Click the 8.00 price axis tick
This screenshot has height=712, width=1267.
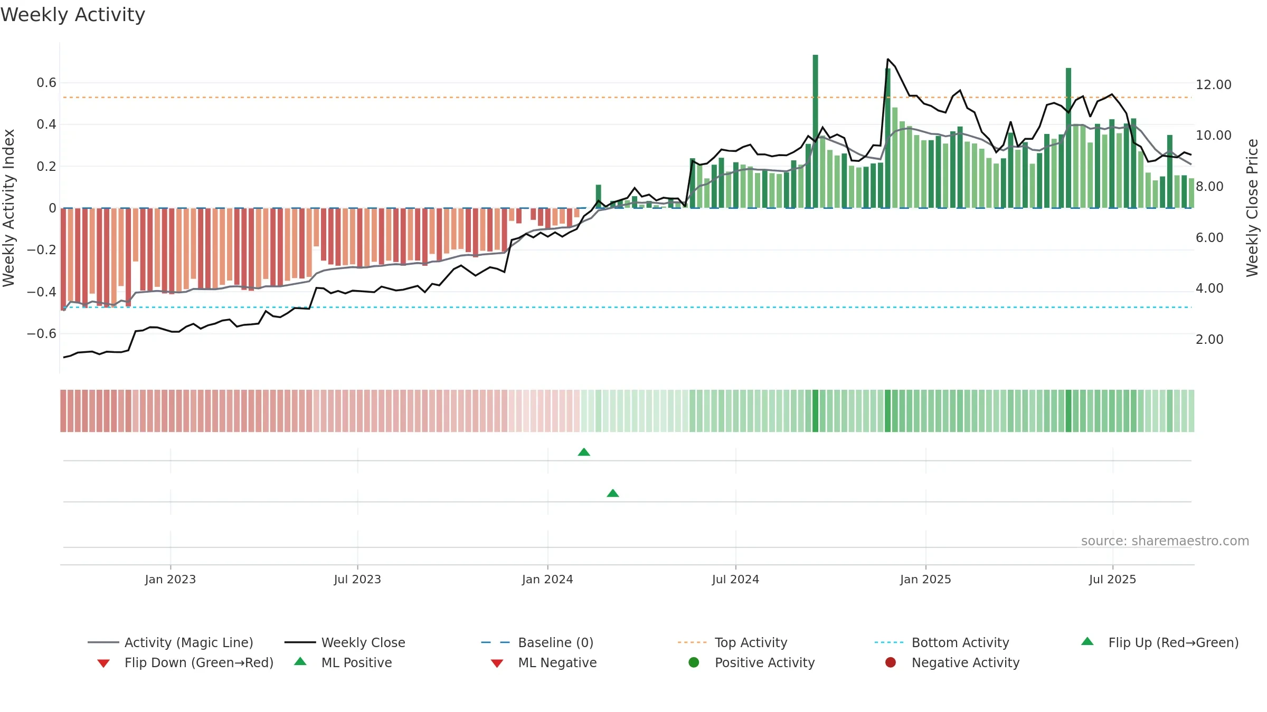[x=1209, y=187]
